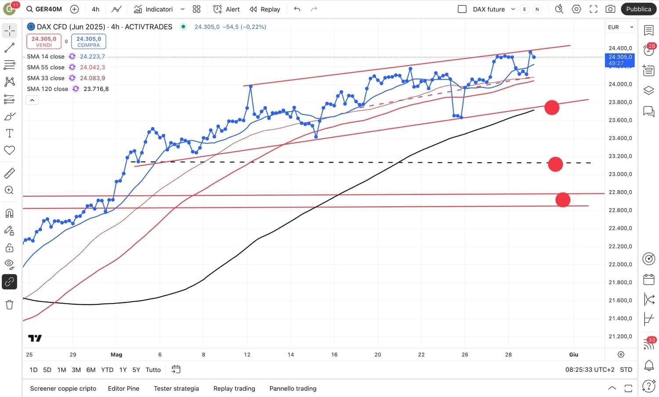Open the Indicatori menu
Viewport: 659px width, 397px height.
coord(153,9)
